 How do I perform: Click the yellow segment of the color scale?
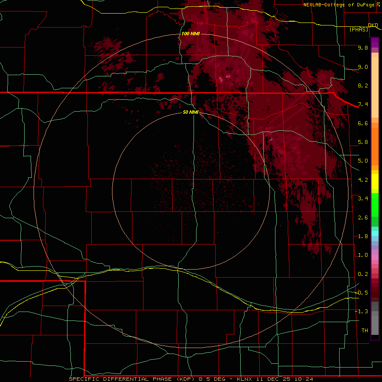click(375, 182)
